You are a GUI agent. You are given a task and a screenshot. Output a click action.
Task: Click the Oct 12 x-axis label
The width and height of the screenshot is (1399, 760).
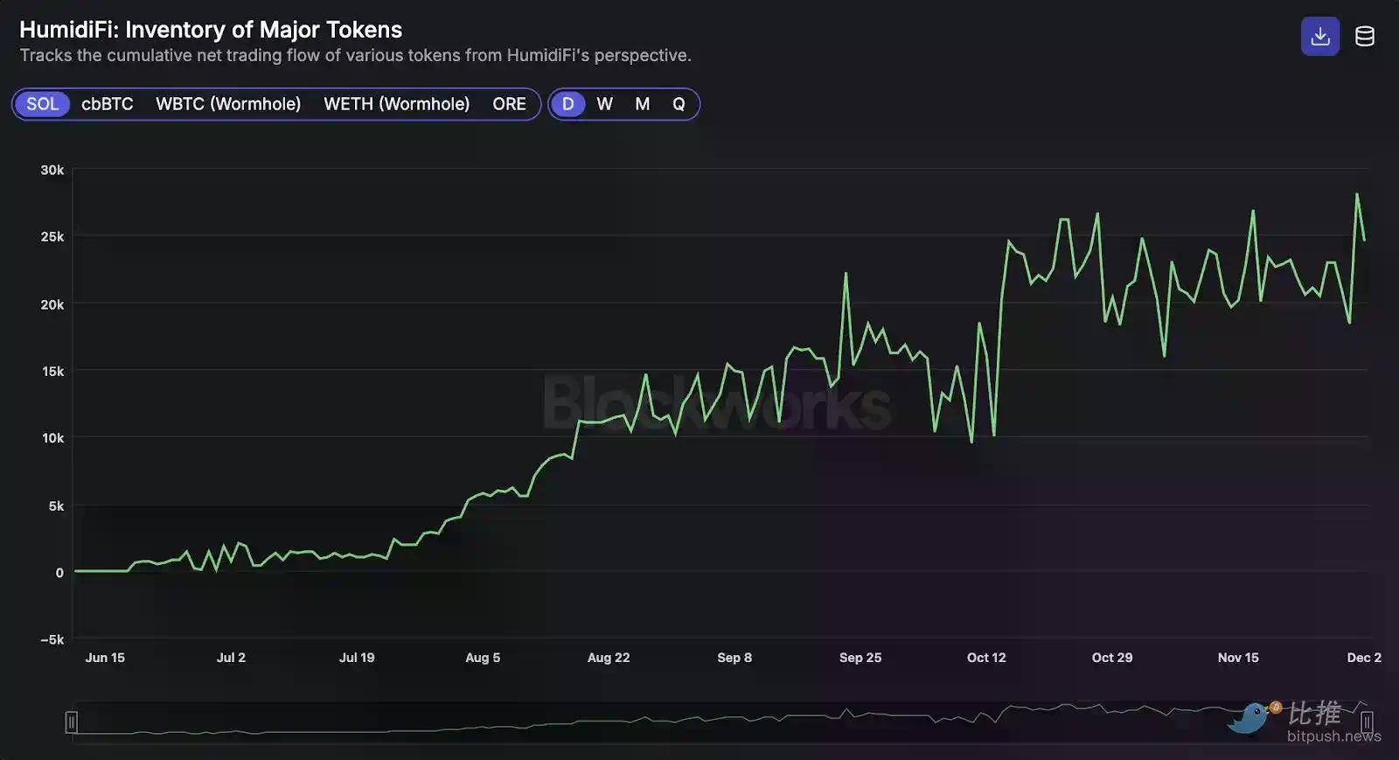click(x=986, y=658)
